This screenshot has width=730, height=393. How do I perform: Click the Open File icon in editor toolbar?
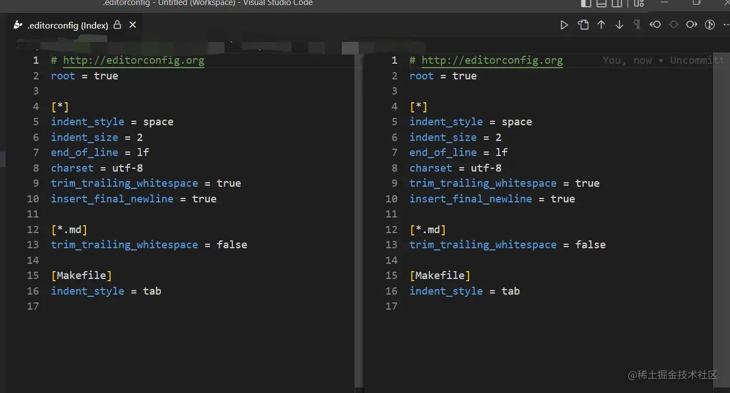point(583,25)
